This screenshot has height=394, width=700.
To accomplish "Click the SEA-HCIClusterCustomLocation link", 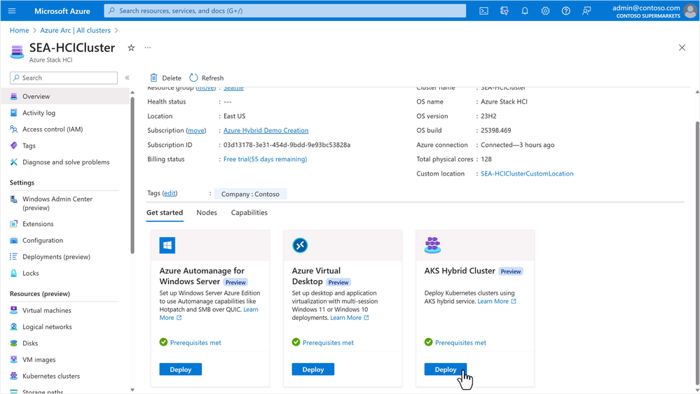I will pos(527,174).
